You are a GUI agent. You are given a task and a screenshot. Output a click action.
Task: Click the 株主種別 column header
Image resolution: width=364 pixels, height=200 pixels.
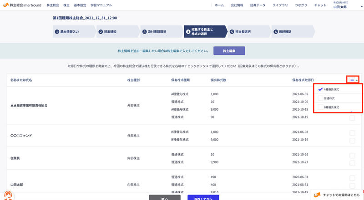[x=133, y=80]
